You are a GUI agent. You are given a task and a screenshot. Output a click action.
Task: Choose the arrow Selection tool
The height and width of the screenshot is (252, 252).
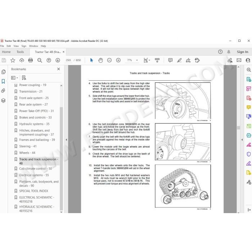tap(91, 60)
